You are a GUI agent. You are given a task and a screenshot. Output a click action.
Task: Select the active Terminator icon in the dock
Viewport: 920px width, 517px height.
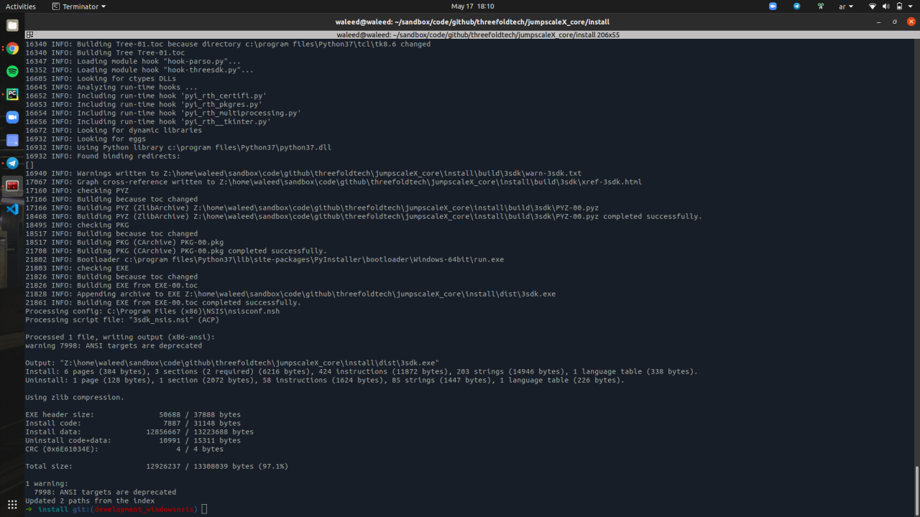(x=12, y=186)
